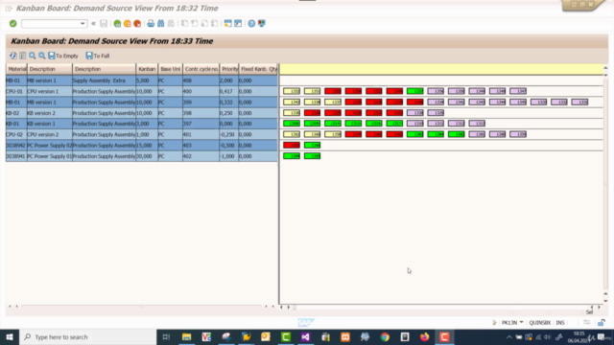Click the Material column header
Viewport: 614px width, 345px height.
(16, 69)
